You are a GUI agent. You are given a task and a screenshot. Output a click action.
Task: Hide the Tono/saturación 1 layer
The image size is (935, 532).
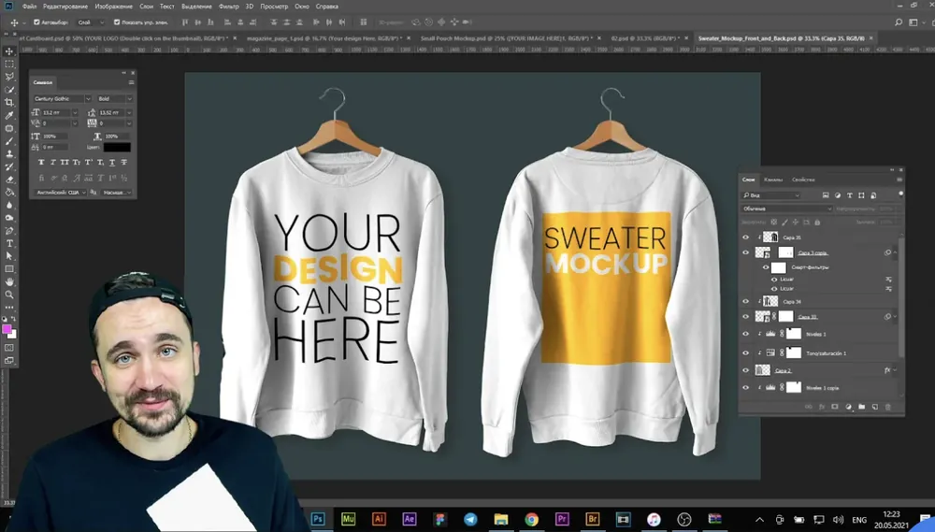[x=745, y=353]
